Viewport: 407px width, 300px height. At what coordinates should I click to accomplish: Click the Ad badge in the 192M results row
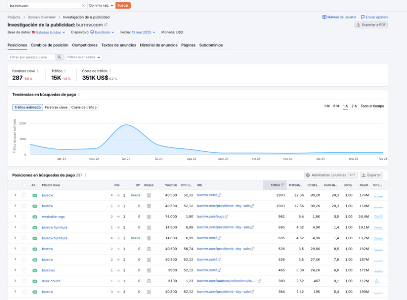[x=34, y=249]
